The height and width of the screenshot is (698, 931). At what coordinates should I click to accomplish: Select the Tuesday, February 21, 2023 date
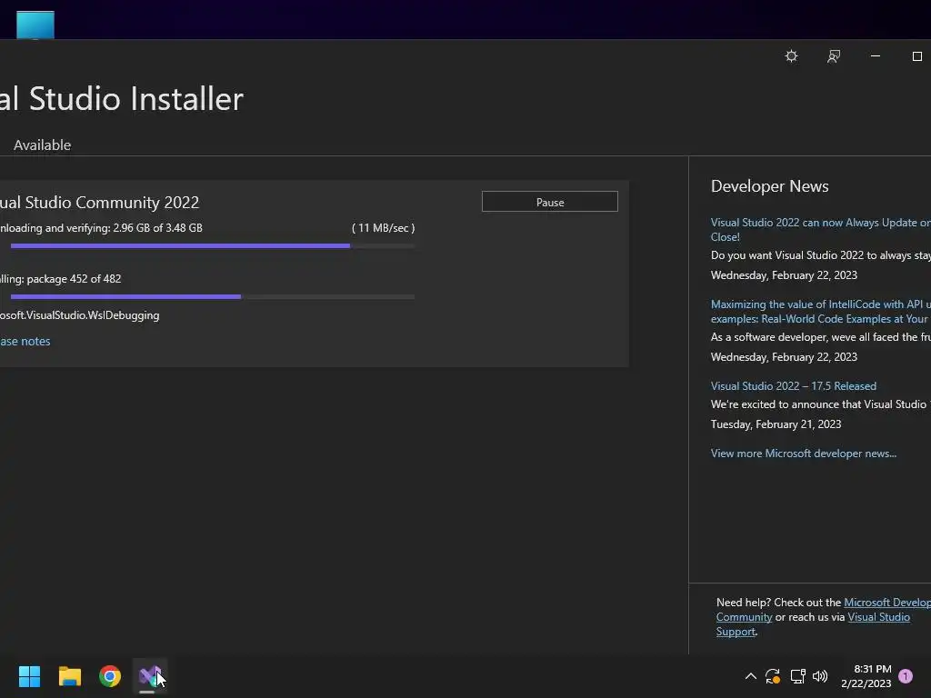pos(776,424)
